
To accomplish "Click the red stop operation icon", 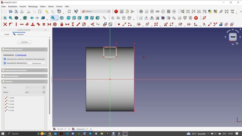I will point(196,18).
